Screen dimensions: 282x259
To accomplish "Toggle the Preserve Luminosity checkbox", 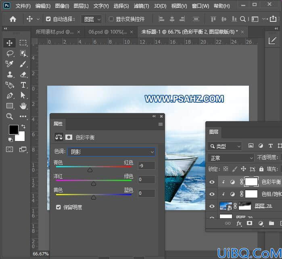I will click(58, 207).
